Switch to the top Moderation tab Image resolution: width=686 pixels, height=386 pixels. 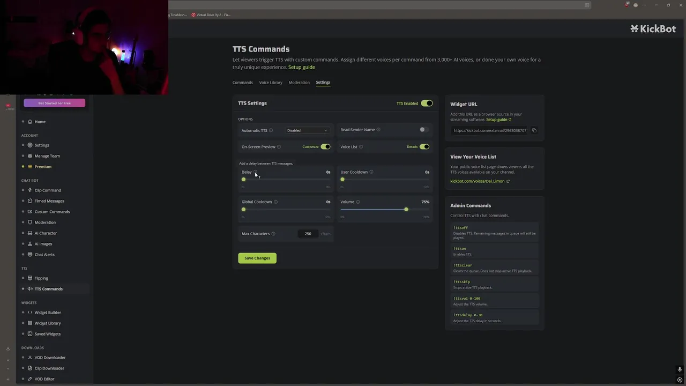[299, 83]
